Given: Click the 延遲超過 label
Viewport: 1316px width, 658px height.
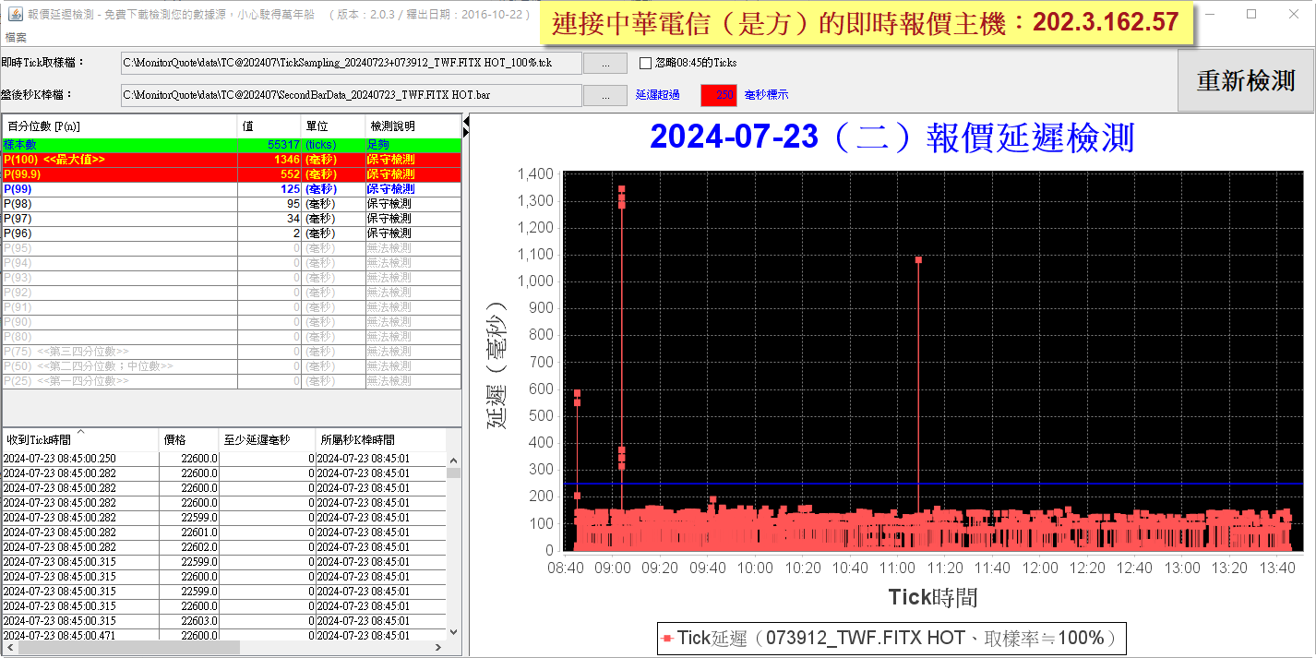Looking at the screenshot, I should click(658, 95).
